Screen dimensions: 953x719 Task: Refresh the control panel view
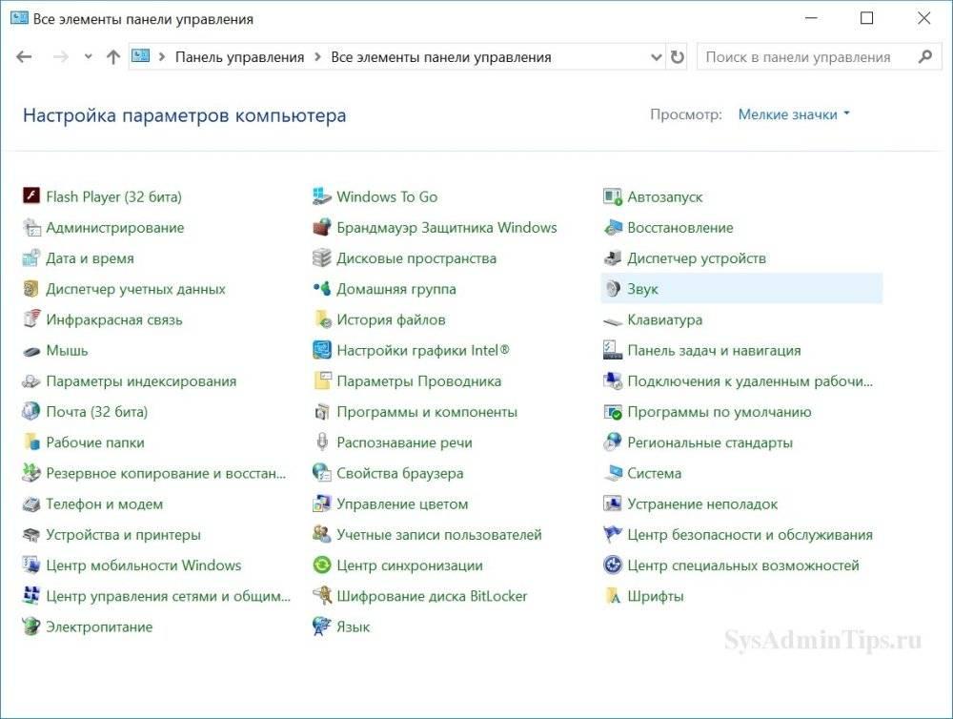(677, 57)
